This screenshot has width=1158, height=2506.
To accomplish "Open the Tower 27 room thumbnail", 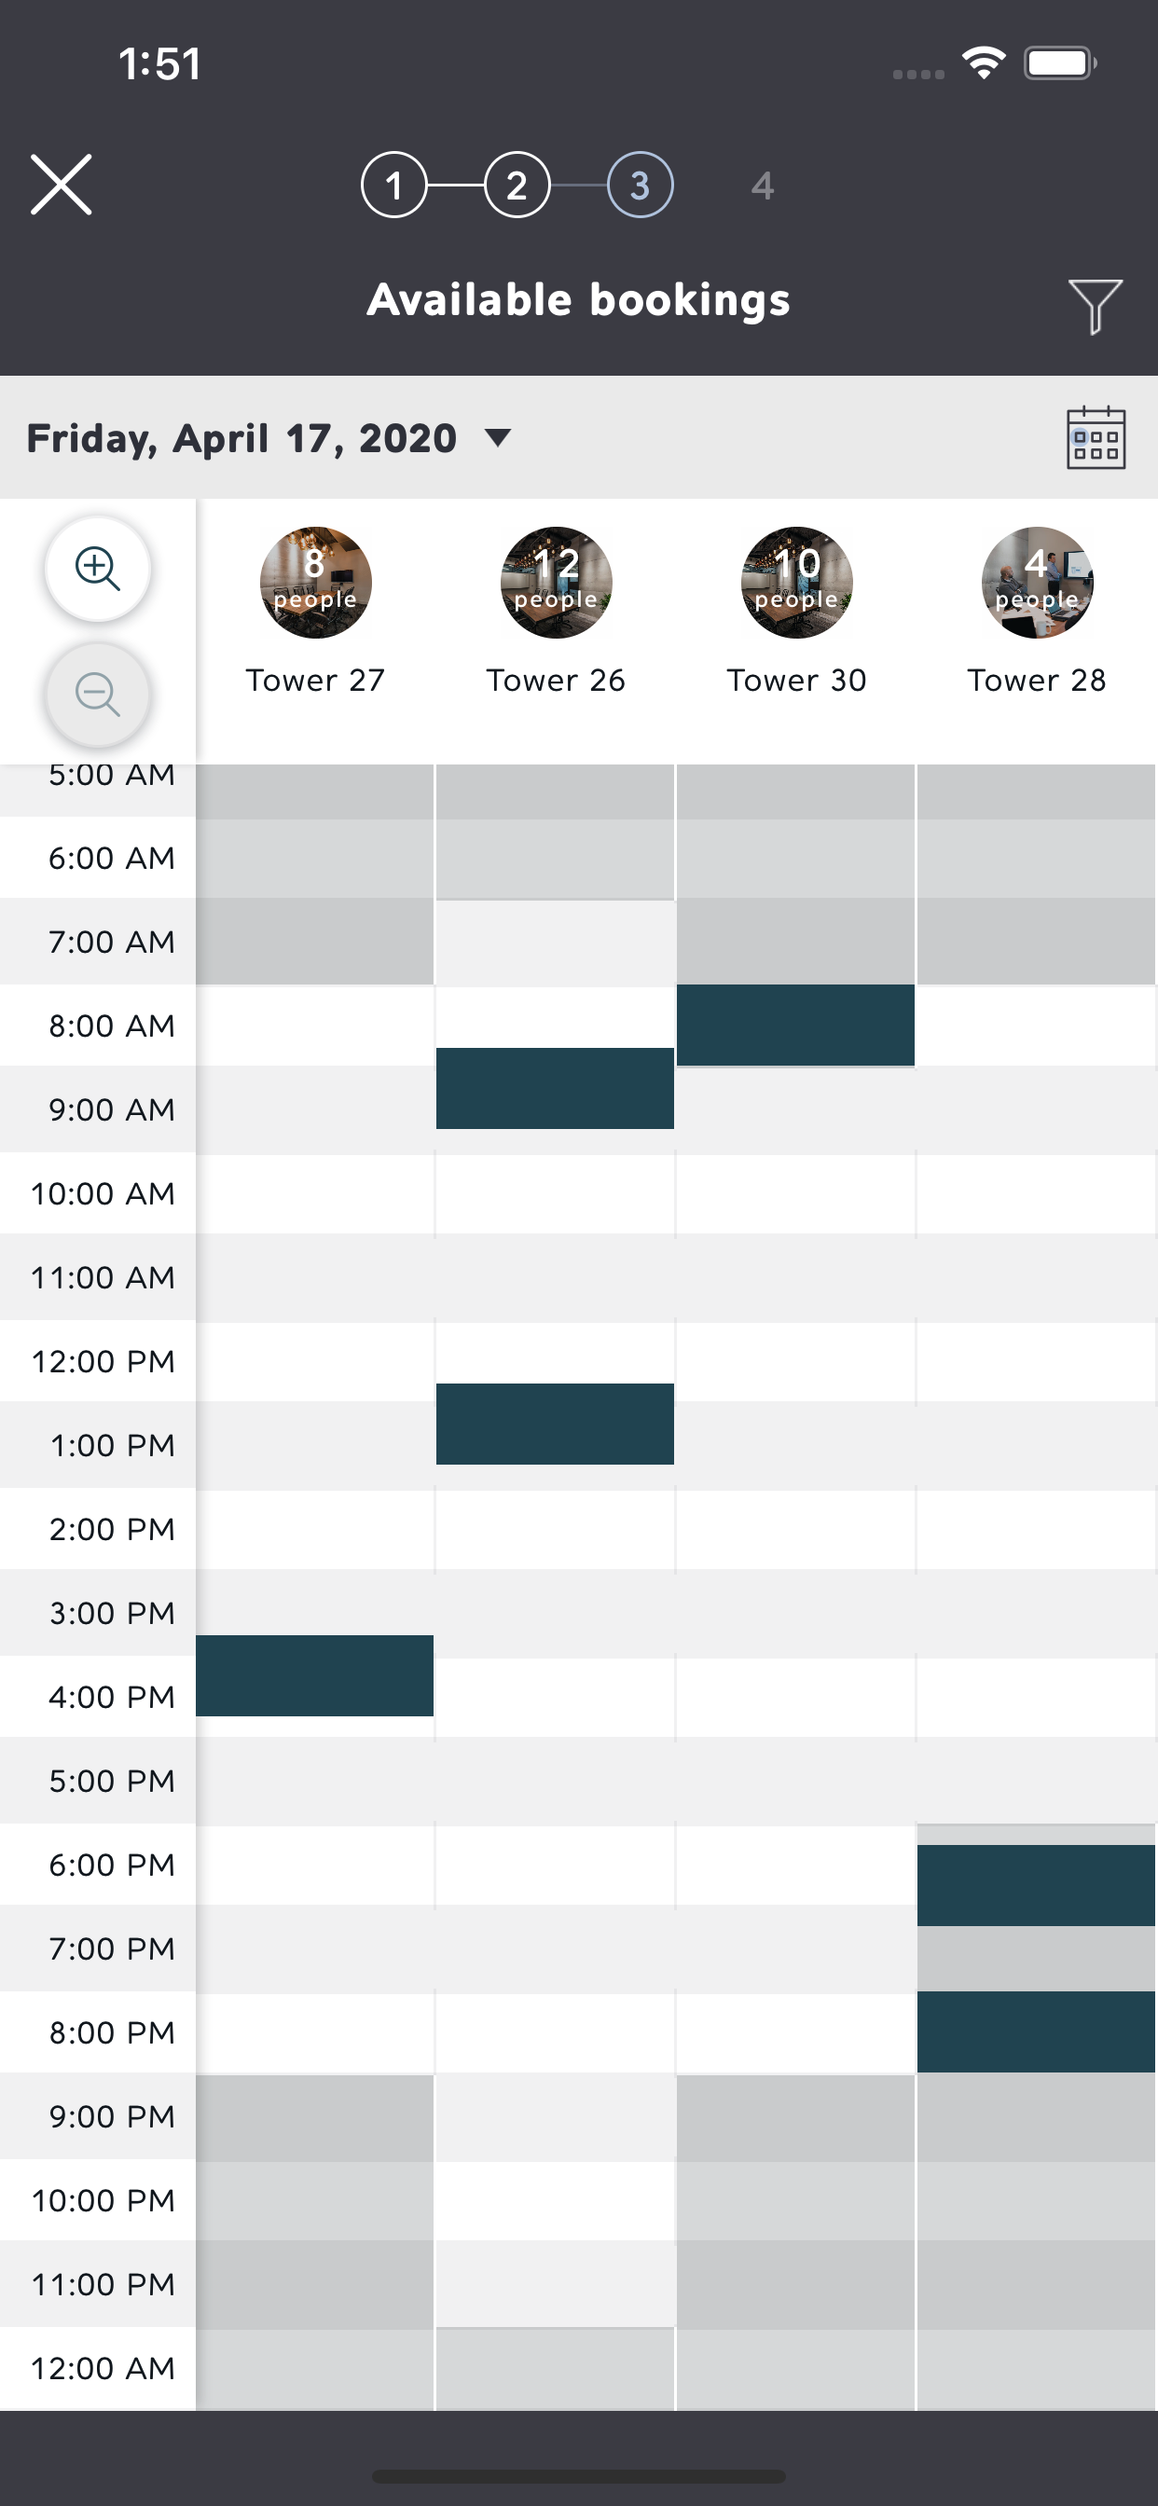I will coord(315,583).
